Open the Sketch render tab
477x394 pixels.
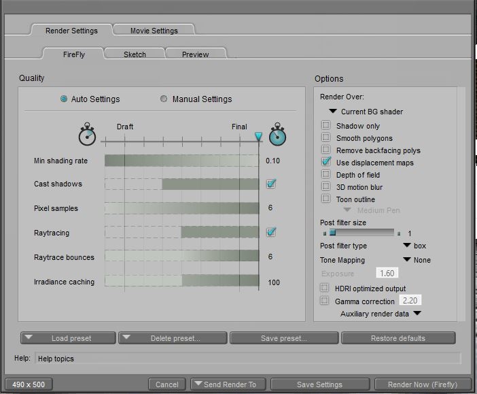pyautogui.click(x=135, y=54)
